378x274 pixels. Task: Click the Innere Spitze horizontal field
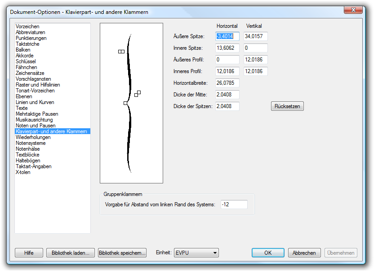coord(227,48)
